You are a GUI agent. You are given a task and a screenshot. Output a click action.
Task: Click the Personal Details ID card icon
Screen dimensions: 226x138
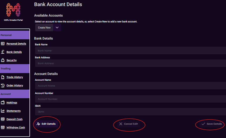tap(3, 44)
